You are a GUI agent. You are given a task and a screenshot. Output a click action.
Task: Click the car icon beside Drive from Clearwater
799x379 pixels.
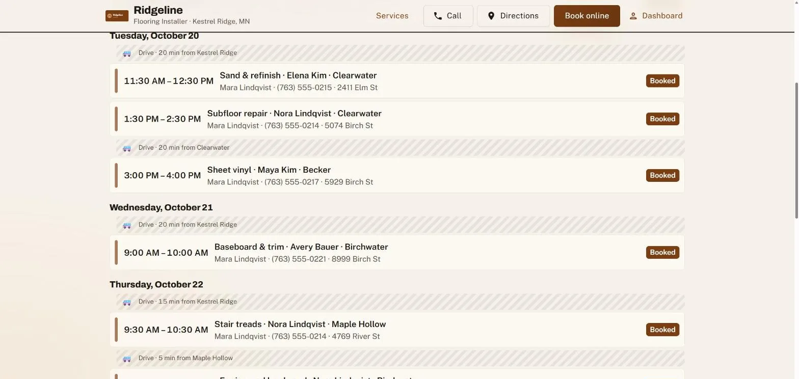click(127, 148)
